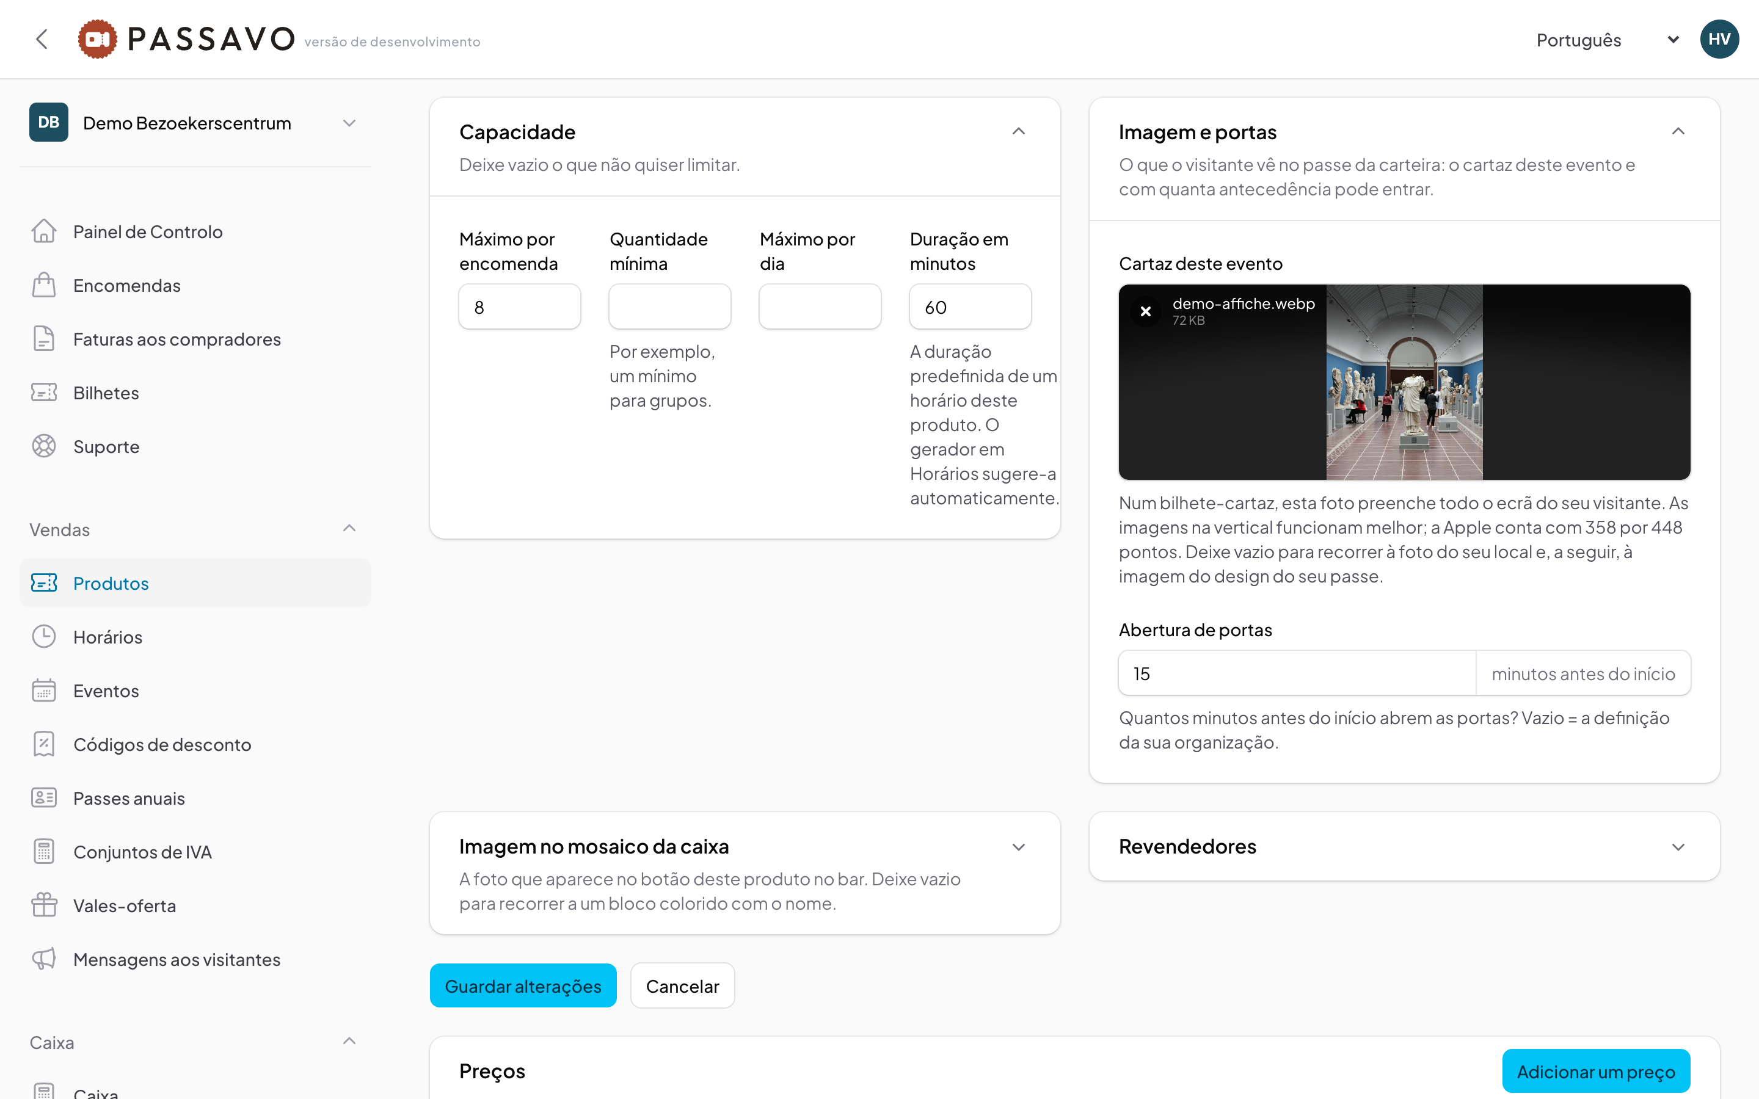
Task: Open the Português language dropdown
Action: pyautogui.click(x=1607, y=40)
